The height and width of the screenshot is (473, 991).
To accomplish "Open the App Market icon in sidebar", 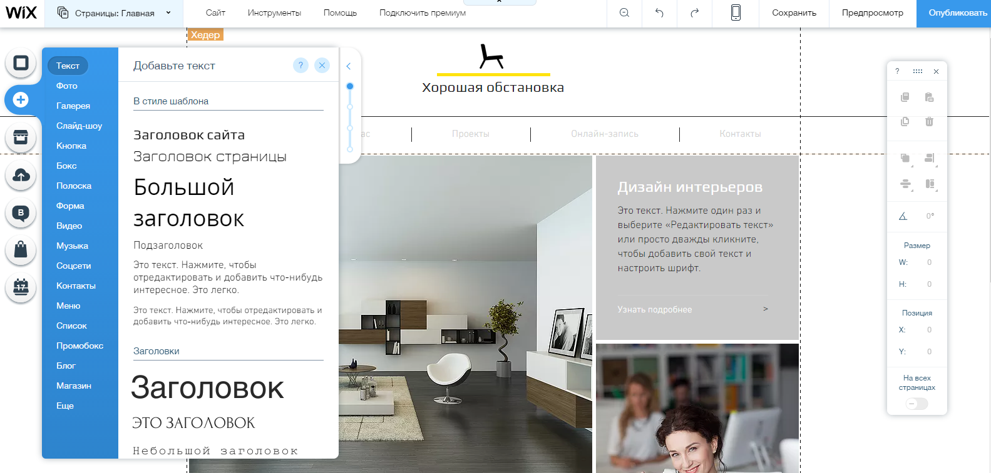I will 21,137.
